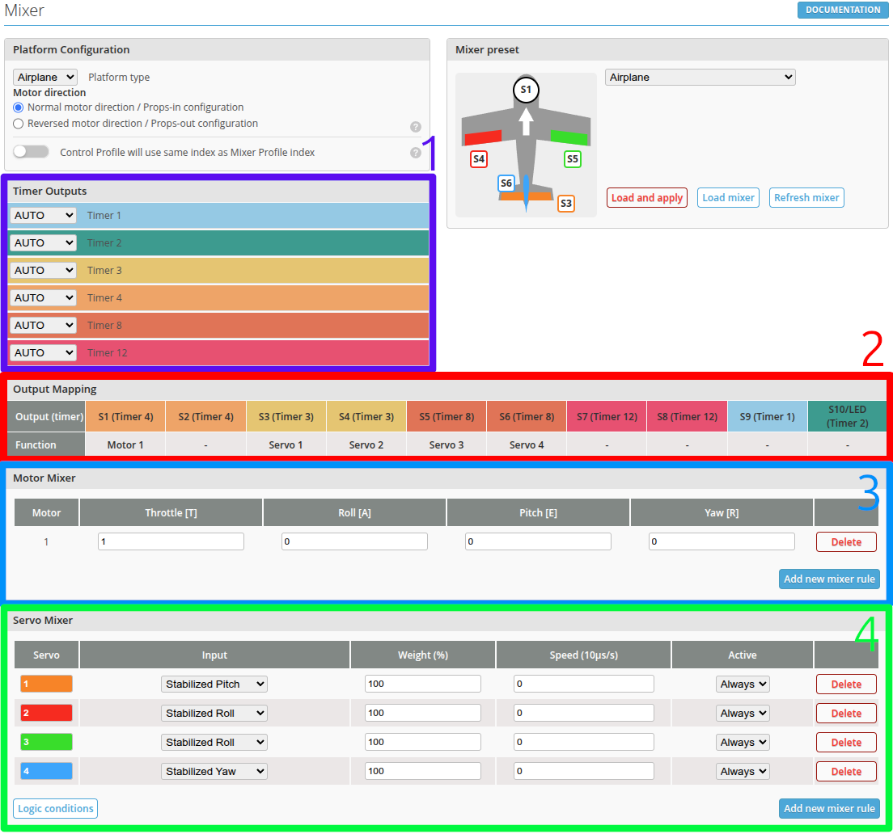Click Load and apply button
This screenshot has width=893, height=834.
coord(647,198)
